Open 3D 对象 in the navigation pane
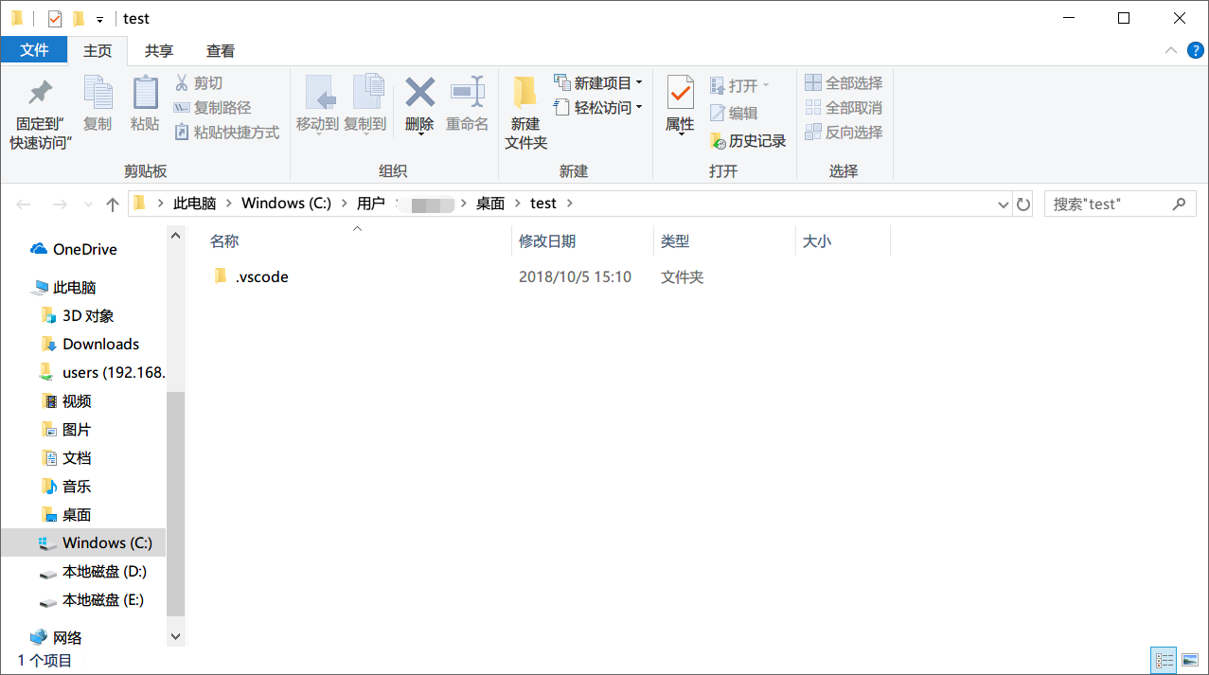Screen dimensions: 1209x675 point(78,316)
